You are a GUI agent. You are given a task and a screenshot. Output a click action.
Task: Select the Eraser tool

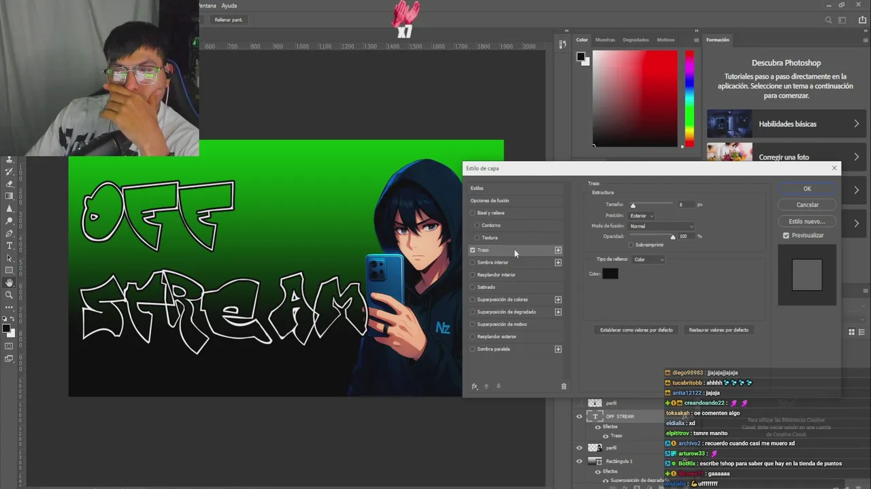coord(10,183)
